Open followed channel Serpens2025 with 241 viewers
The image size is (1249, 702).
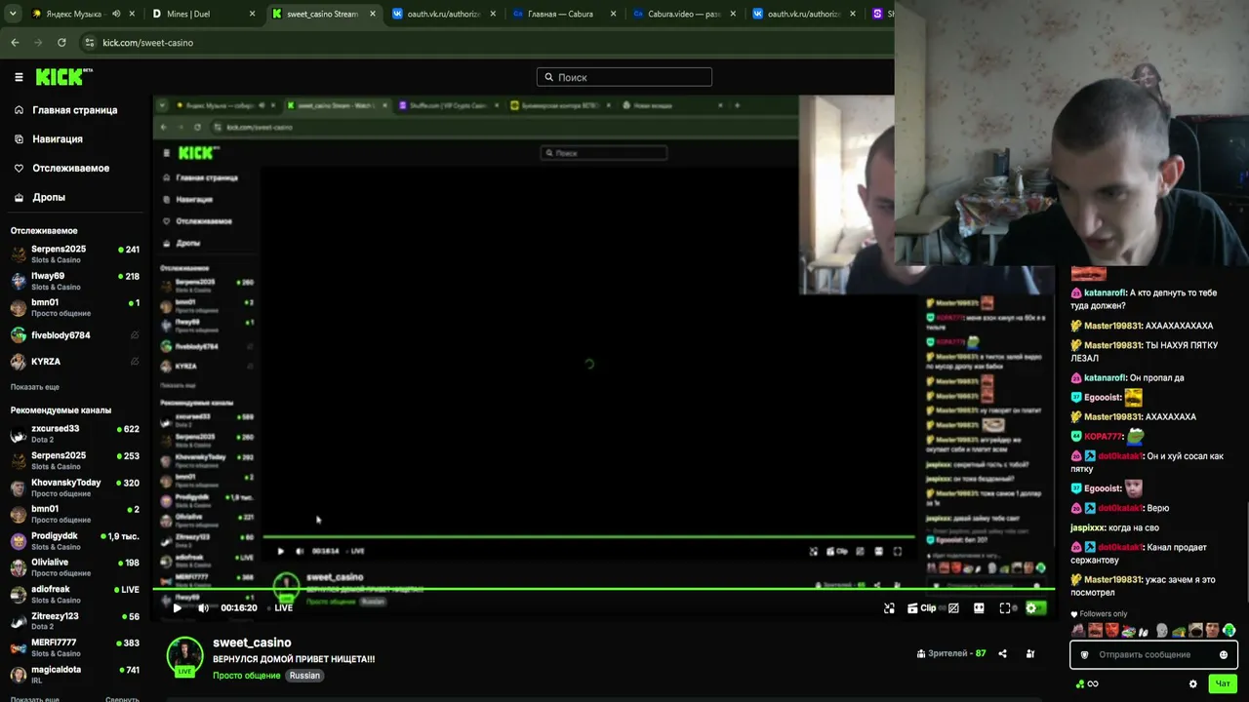[x=74, y=254]
